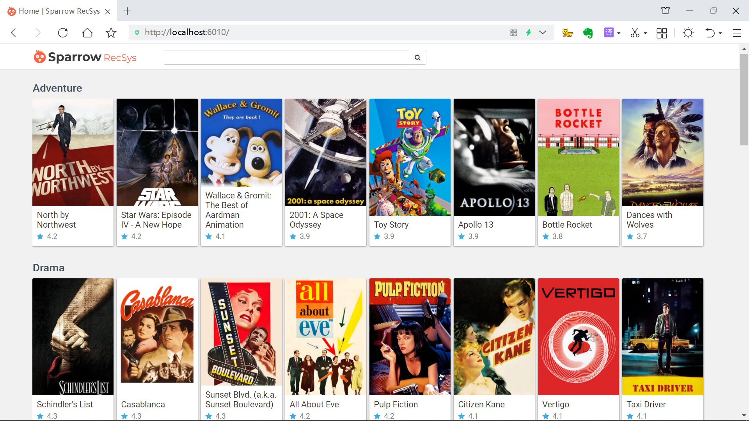Click the browser back arrow
Image resolution: width=749 pixels, height=421 pixels.
(14, 33)
